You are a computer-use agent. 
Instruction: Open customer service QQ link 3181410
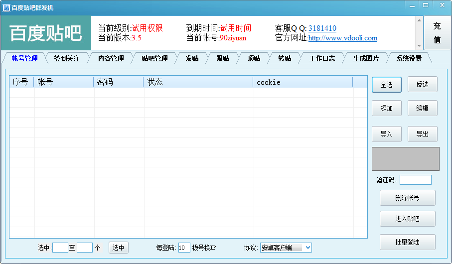pyautogui.click(x=322, y=28)
